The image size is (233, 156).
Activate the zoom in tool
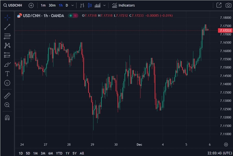[7, 105]
